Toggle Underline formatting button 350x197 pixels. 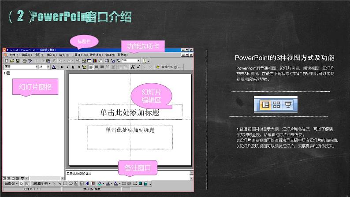point(73,67)
